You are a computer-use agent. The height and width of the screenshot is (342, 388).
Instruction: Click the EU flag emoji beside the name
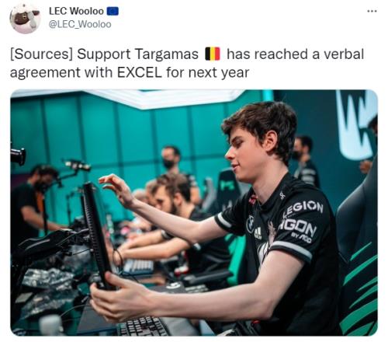tap(113, 11)
